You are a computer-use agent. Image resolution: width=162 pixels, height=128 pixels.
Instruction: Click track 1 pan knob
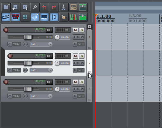pyautogui.click(x=57, y=37)
